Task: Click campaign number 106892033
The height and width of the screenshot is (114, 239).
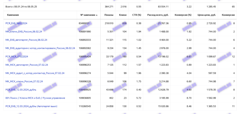Action: coord(85,40)
